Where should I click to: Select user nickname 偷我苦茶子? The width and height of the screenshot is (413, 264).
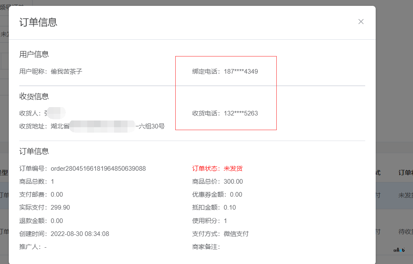[66, 72]
